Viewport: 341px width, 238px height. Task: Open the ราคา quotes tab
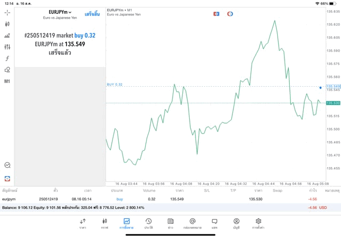tap(83, 224)
